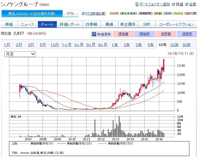Viewport: 197px width, 157px height.
Task: Switch to the PTS market tab
Action: coord(71,14)
